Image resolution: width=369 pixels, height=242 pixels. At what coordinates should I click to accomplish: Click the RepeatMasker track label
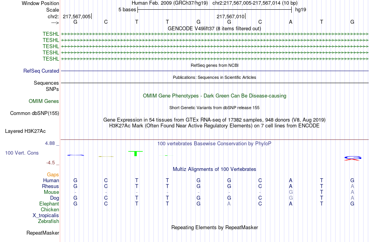[43, 233]
